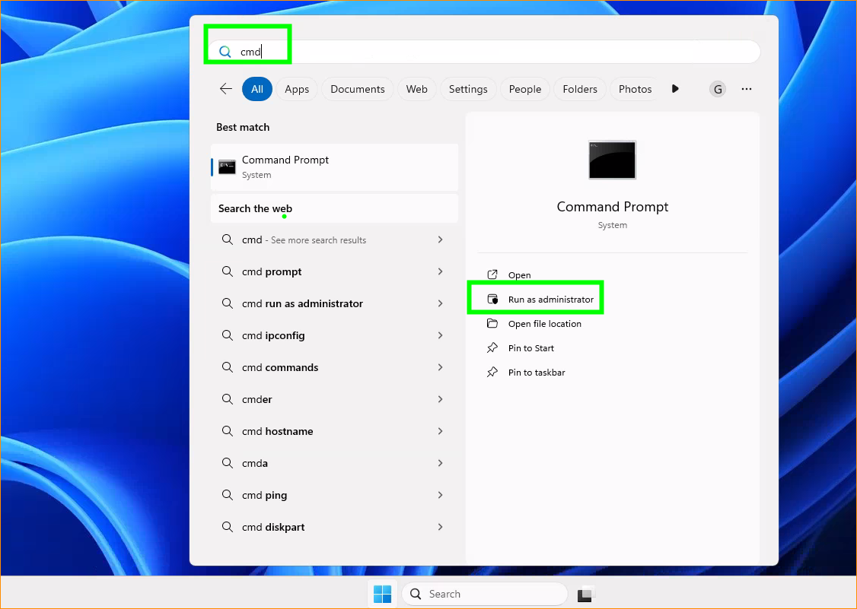Expand chevron next to 'cmd ipconfig'
Screen dimensions: 857x609
point(441,335)
